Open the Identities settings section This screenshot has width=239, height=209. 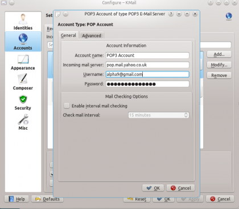23,22
